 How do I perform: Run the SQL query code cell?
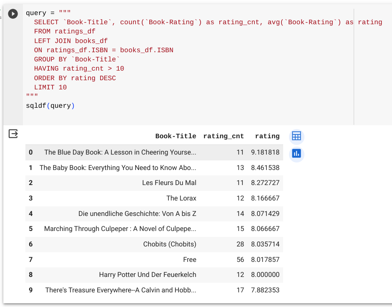[x=13, y=14]
